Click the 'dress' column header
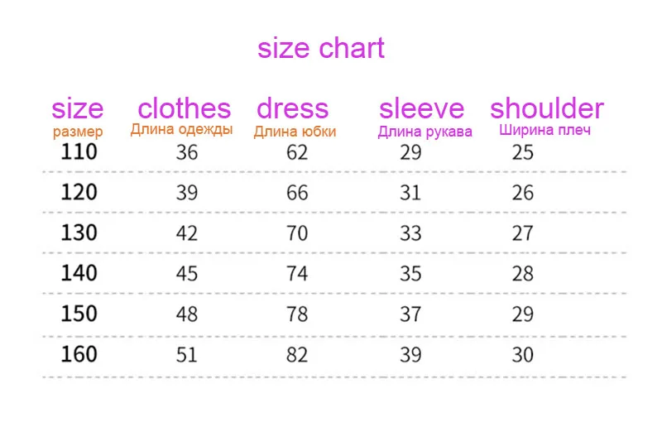The height and width of the screenshot is (441, 662). pos(293,108)
